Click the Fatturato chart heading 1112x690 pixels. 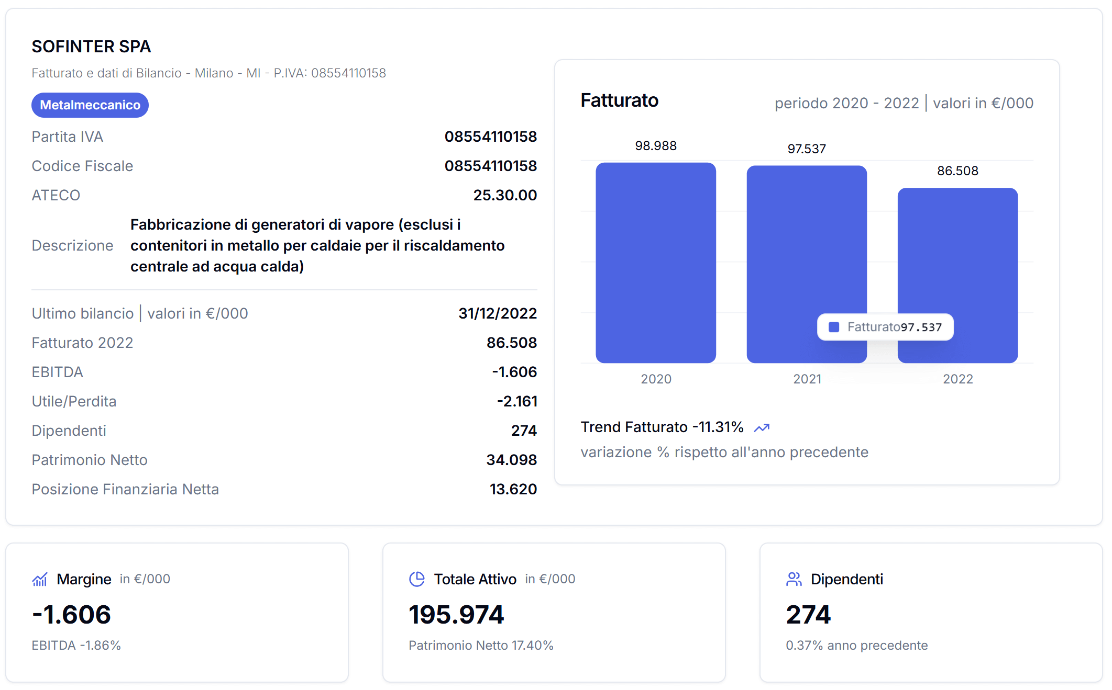point(620,100)
